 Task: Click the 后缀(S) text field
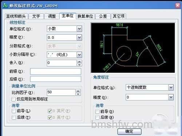56,79
